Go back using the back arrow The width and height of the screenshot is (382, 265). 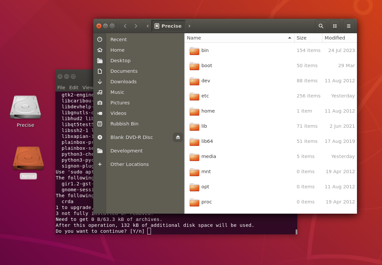tap(125, 26)
